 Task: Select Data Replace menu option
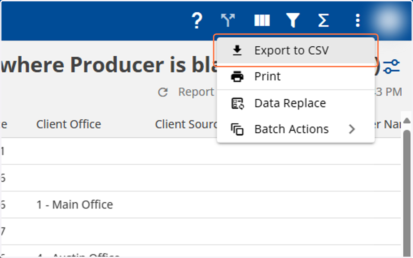(296, 103)
